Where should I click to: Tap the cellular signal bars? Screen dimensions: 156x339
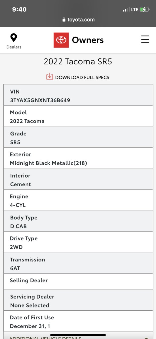point(126,10)
